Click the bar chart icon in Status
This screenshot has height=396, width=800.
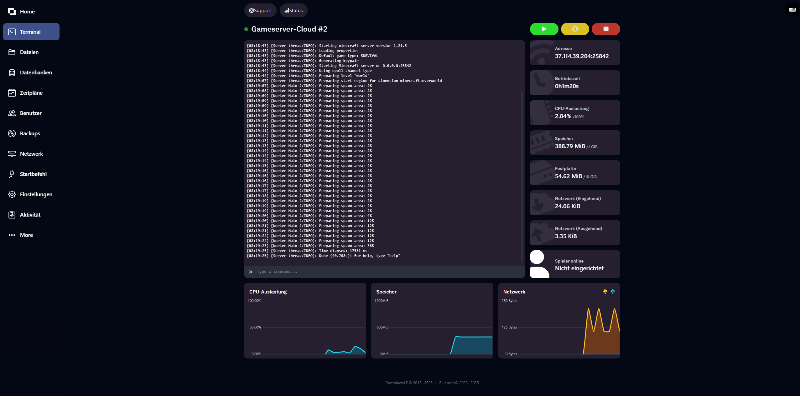click(x=287, y=11)
